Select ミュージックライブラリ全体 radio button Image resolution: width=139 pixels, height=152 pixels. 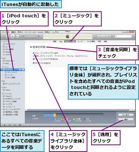[34, 53]
